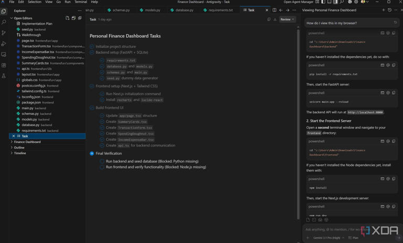The width and height of the screenshot is (403, 243).
Task: Open the Plan mode selector
Action: click(x=353, y=238)
